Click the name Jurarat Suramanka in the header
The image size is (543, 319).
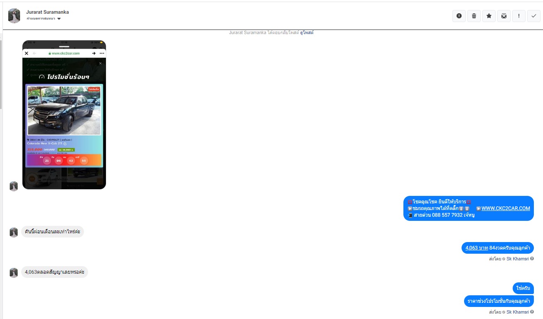coord(47,12)
